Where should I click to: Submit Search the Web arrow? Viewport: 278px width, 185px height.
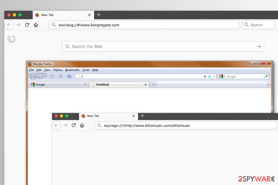tap(259, 47)
